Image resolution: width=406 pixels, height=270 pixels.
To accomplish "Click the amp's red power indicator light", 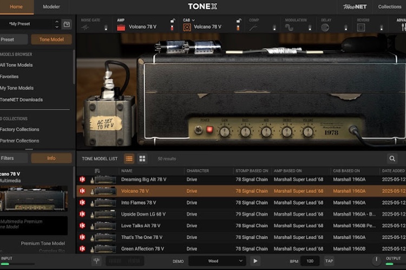I will point(209,130).
